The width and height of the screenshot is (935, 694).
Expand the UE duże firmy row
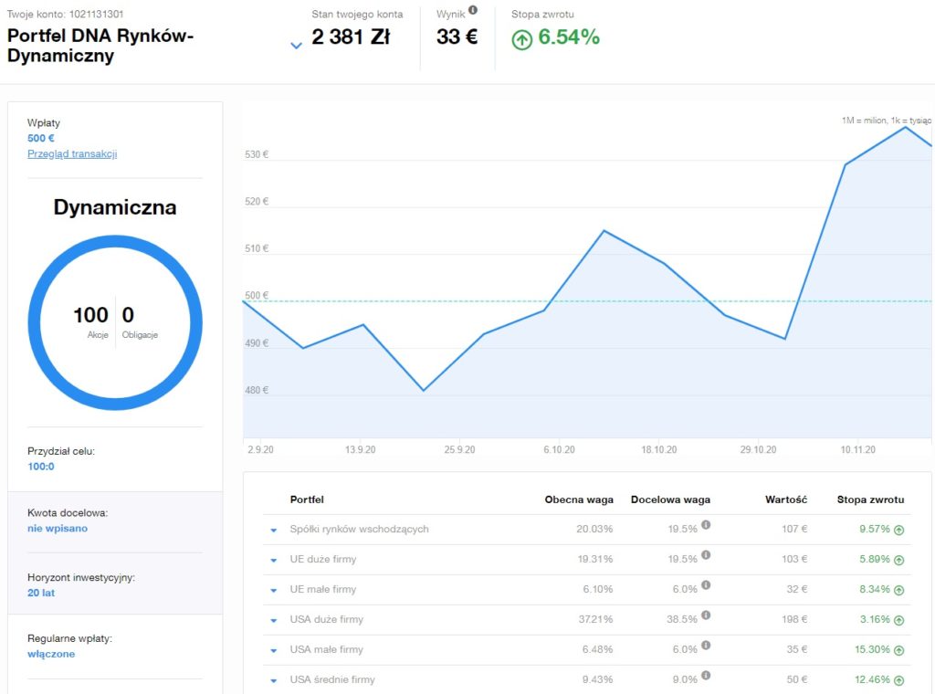coord(272,560)
